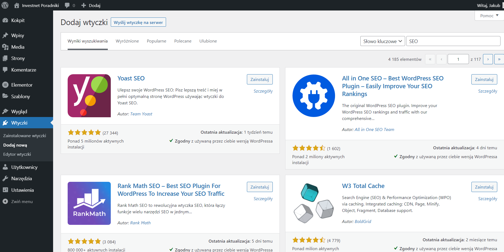Open the Elementor menu icon
Viewport: 504px width, 252px height.
tap(5, 85)
